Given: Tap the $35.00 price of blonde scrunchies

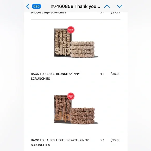Looking at the screenshot, I should coord(116,74).
